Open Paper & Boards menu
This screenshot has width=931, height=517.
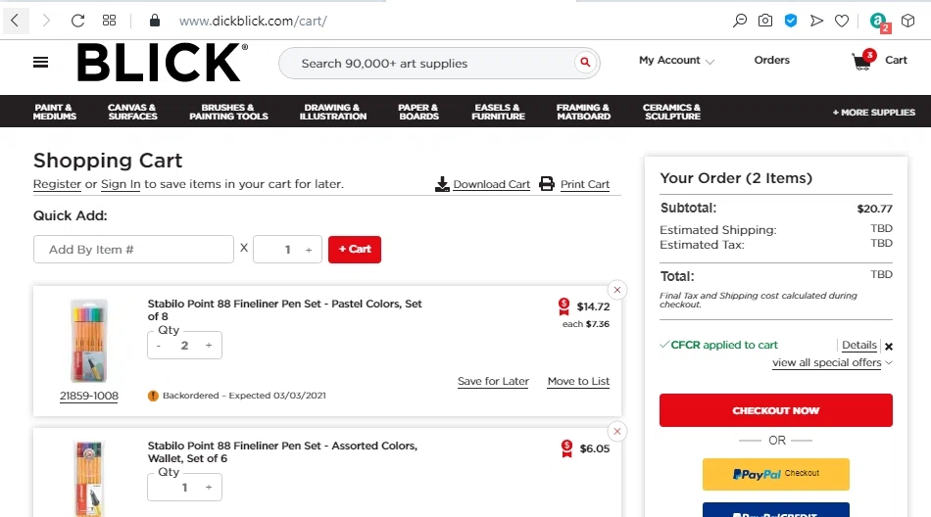pyautogui.click(x=418, y=112)
